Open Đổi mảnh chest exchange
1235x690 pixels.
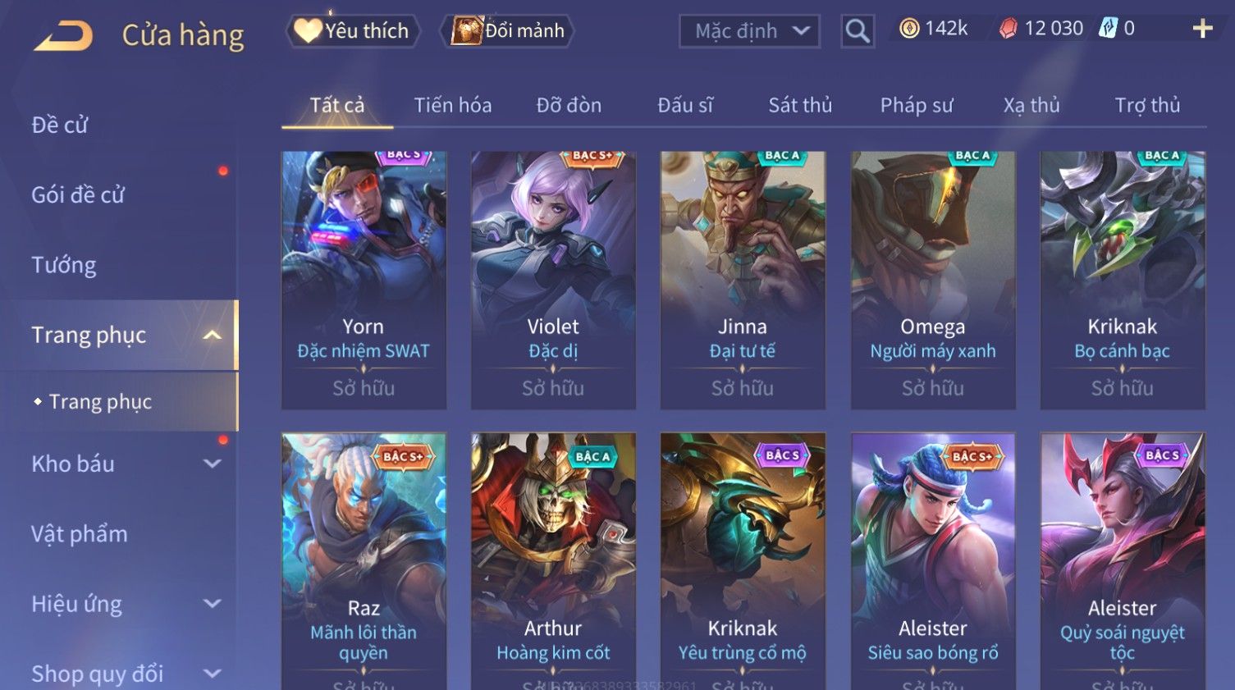coord(507,31)
